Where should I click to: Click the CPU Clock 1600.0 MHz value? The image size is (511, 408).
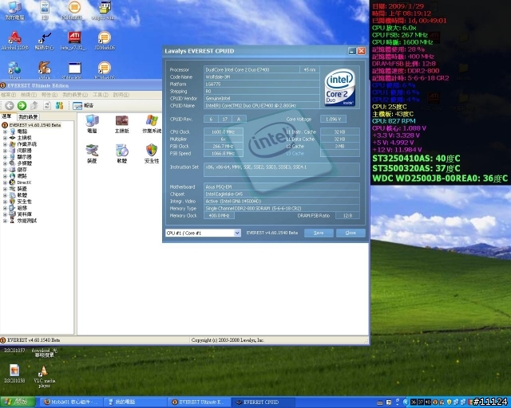tap(224, 131)
